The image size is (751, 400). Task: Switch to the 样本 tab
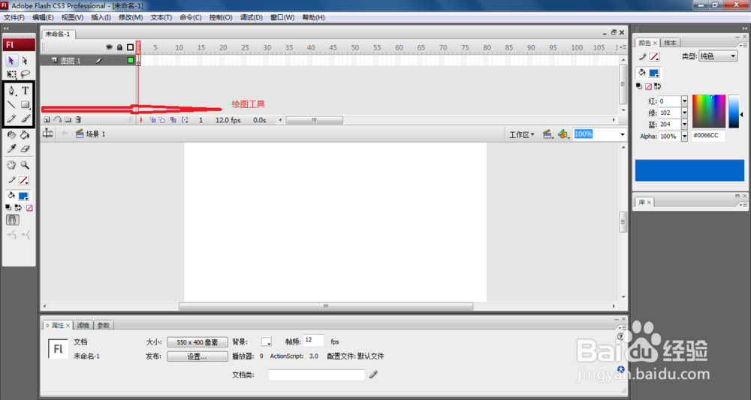(x=670, y=43)
